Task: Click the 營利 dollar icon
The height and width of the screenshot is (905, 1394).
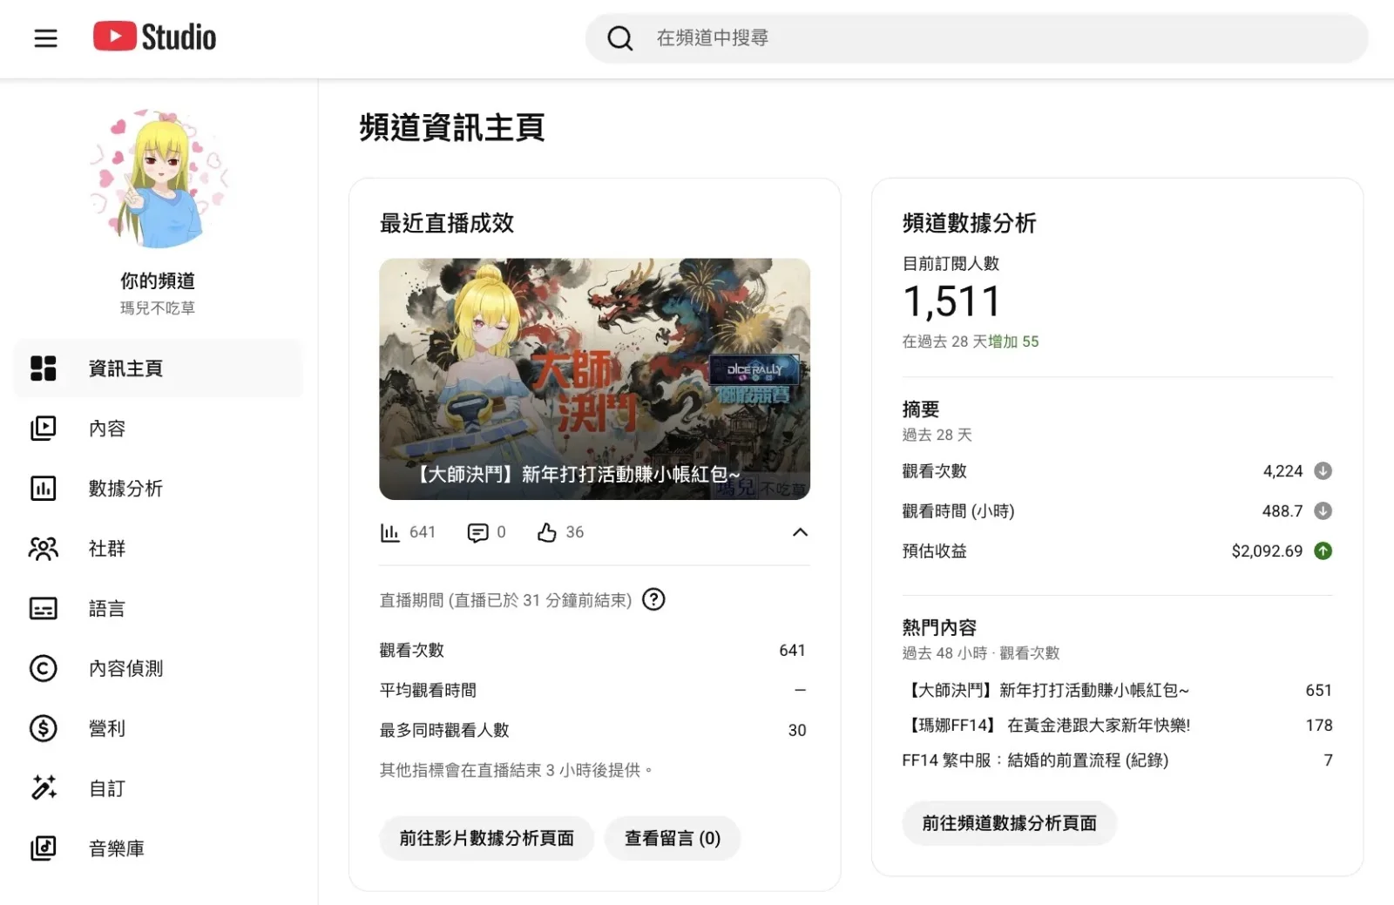Action: tap(44, 728)
